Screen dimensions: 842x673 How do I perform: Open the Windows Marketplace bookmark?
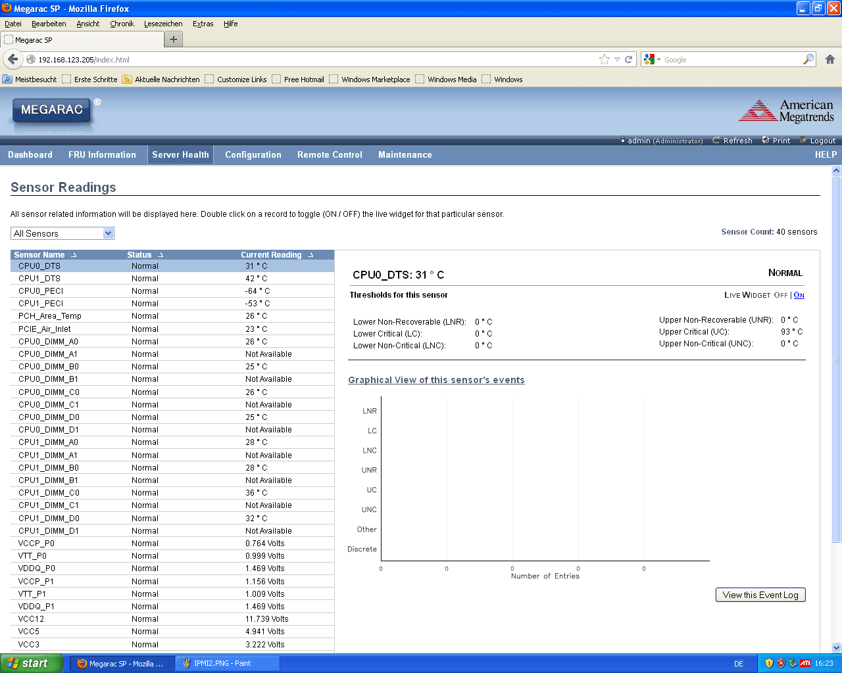pos(370,80)
